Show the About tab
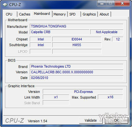 coord(104,14)
